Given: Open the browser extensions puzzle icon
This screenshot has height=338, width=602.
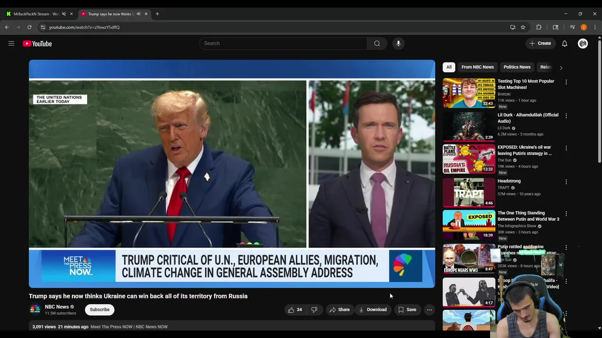Looking at the screenshot, I should click(x=539, y=27).
